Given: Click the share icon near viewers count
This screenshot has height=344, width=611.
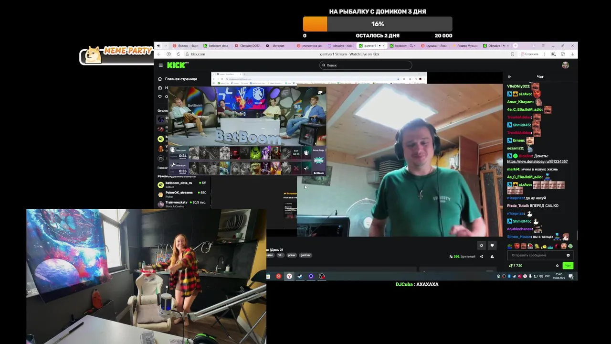Looking at the screenshot, I should (481, 257).
